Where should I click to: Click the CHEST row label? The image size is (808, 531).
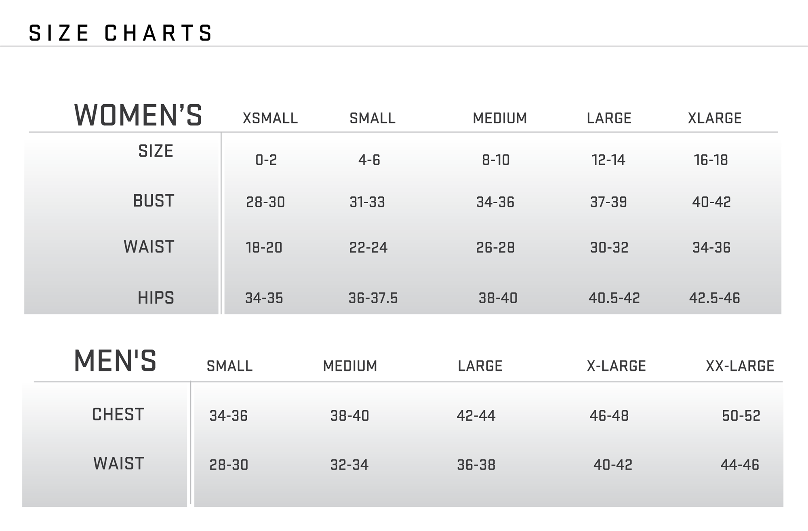click(x=118, y=415)
